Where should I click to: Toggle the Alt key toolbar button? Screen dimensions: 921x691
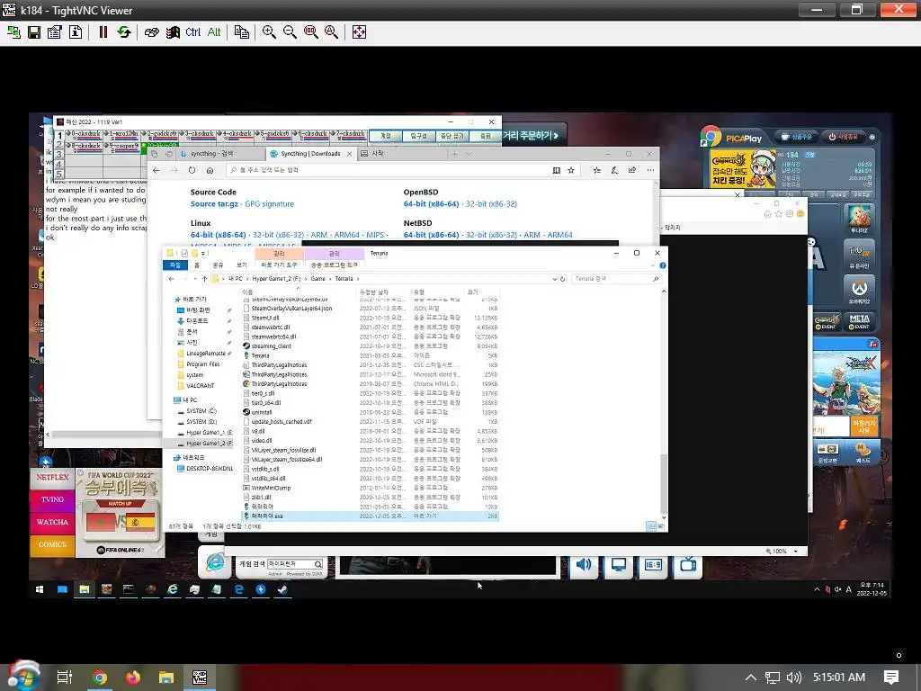click(214, 32)
